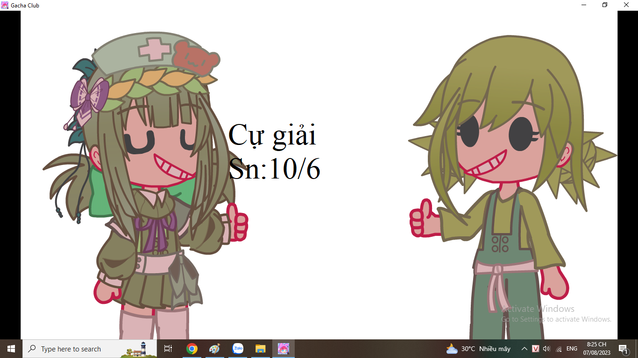Select the Gacha Club taskbar icon
This screenshot has width=638, height=358.
(x=284, y=349)
